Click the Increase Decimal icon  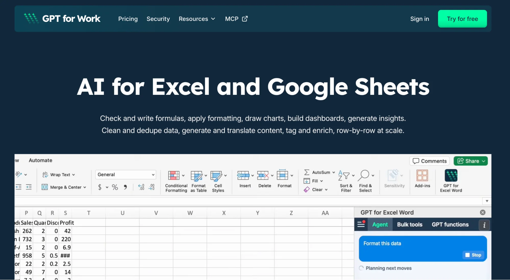coord(141,187)
